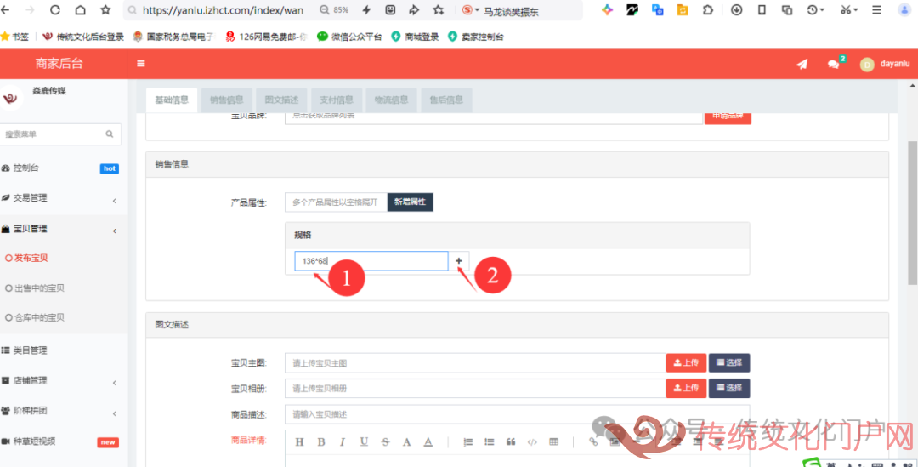This screenshot has height=467, width=918.
Task: Click the browser address bar URL
Action: [x=223, y=10]
